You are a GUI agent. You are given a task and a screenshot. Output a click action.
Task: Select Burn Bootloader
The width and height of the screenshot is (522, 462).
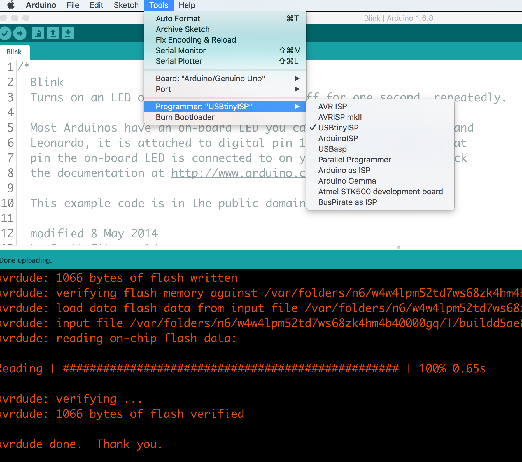(x=225, y=117)
